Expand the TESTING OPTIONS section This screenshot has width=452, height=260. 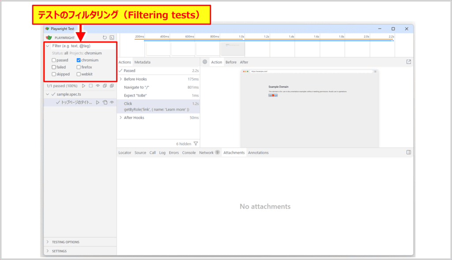[x=48, y=242]
